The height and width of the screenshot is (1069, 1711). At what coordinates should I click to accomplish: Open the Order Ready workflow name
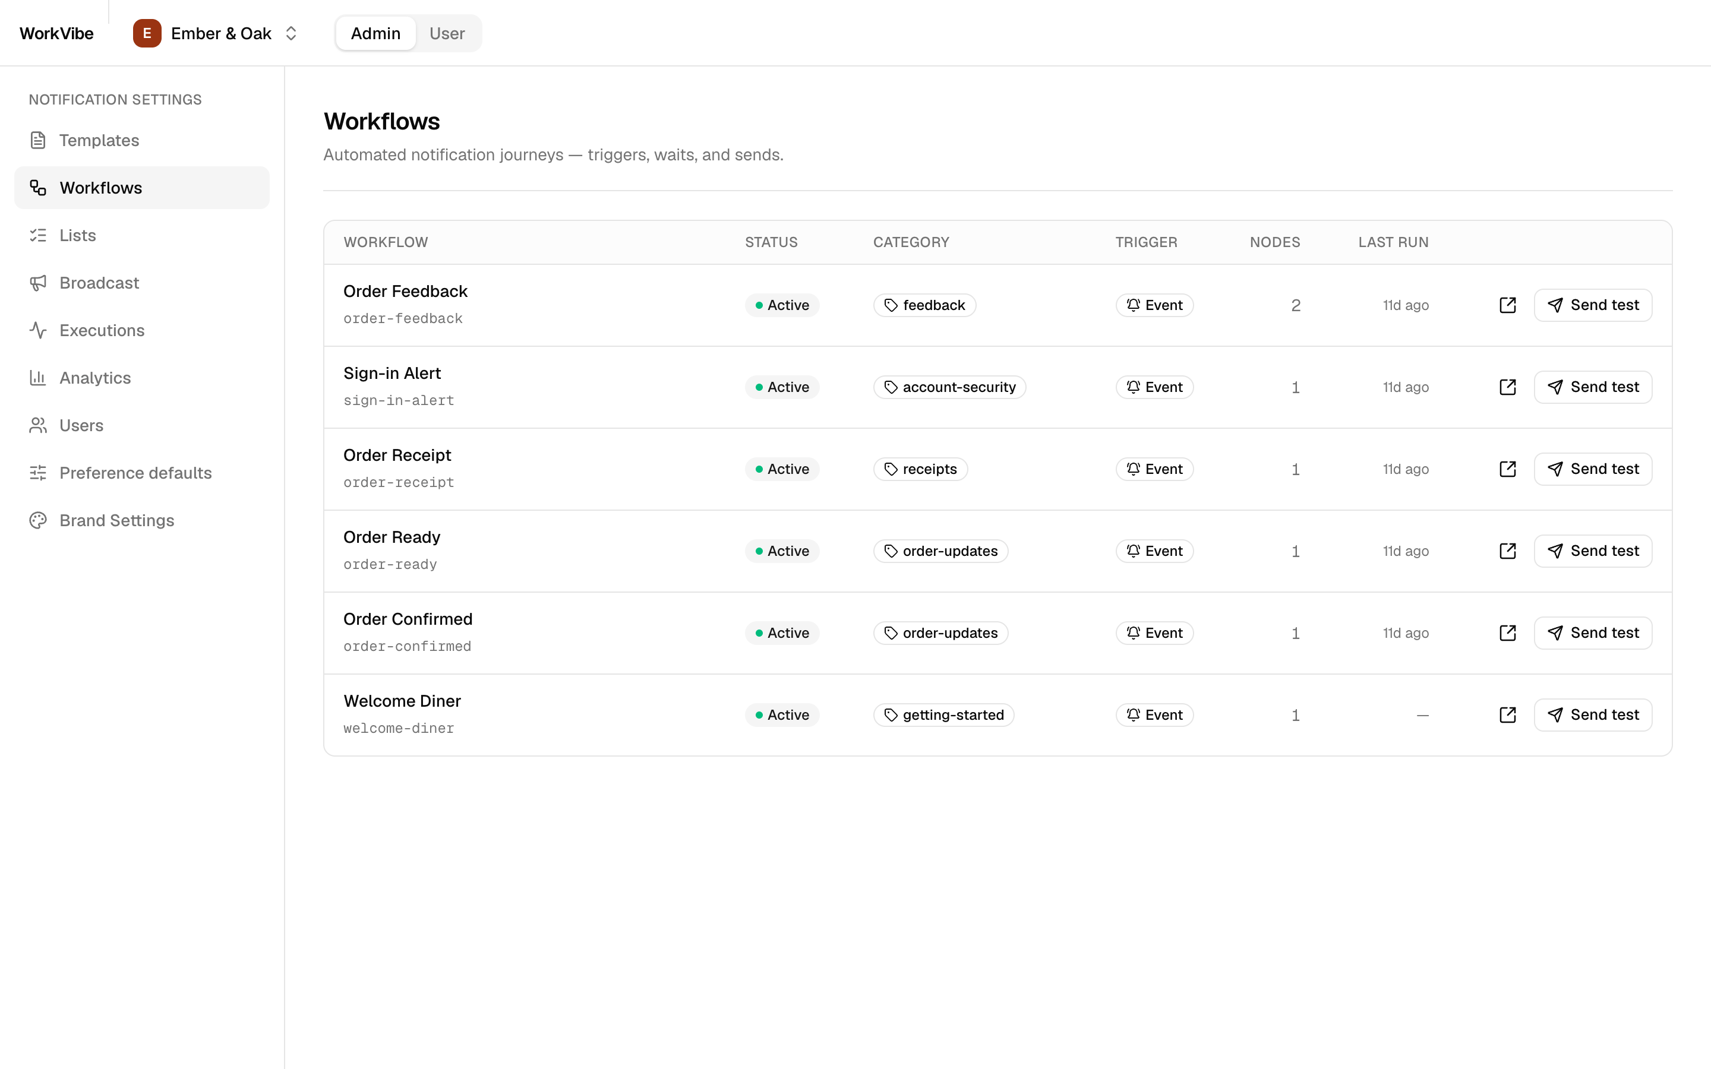(392, 537)
